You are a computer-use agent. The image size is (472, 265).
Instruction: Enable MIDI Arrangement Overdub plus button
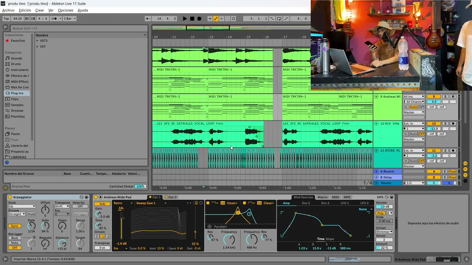coord(210,18)
